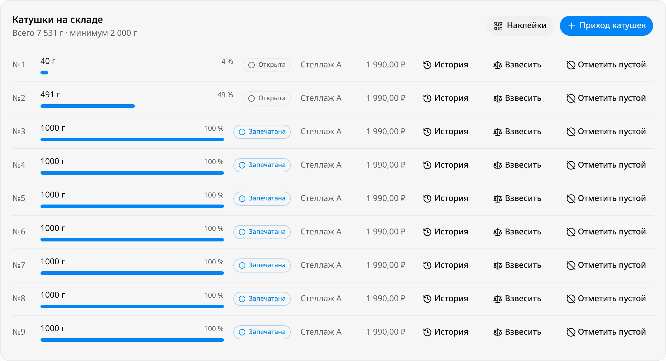Click the empty-mark icon in row №9
This screenshot has width=666, height=361.
click(571, 332)
